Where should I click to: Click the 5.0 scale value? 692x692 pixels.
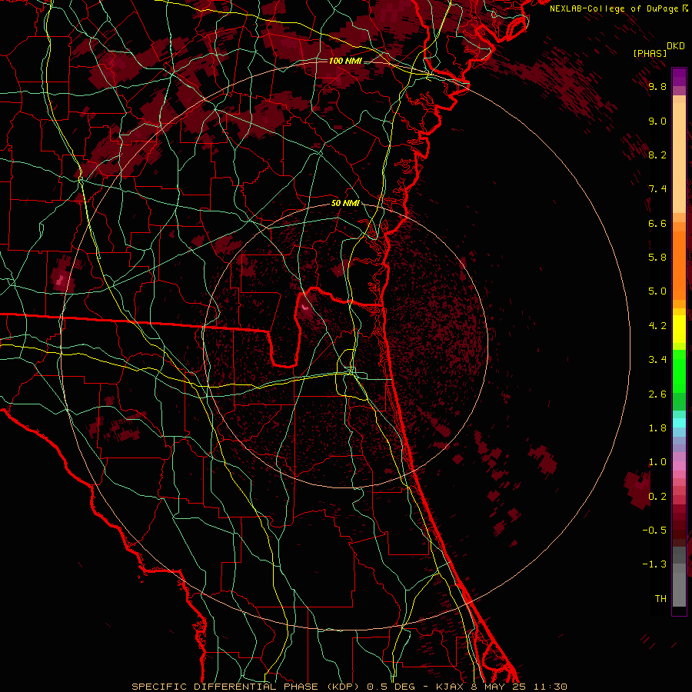(657, 291)
